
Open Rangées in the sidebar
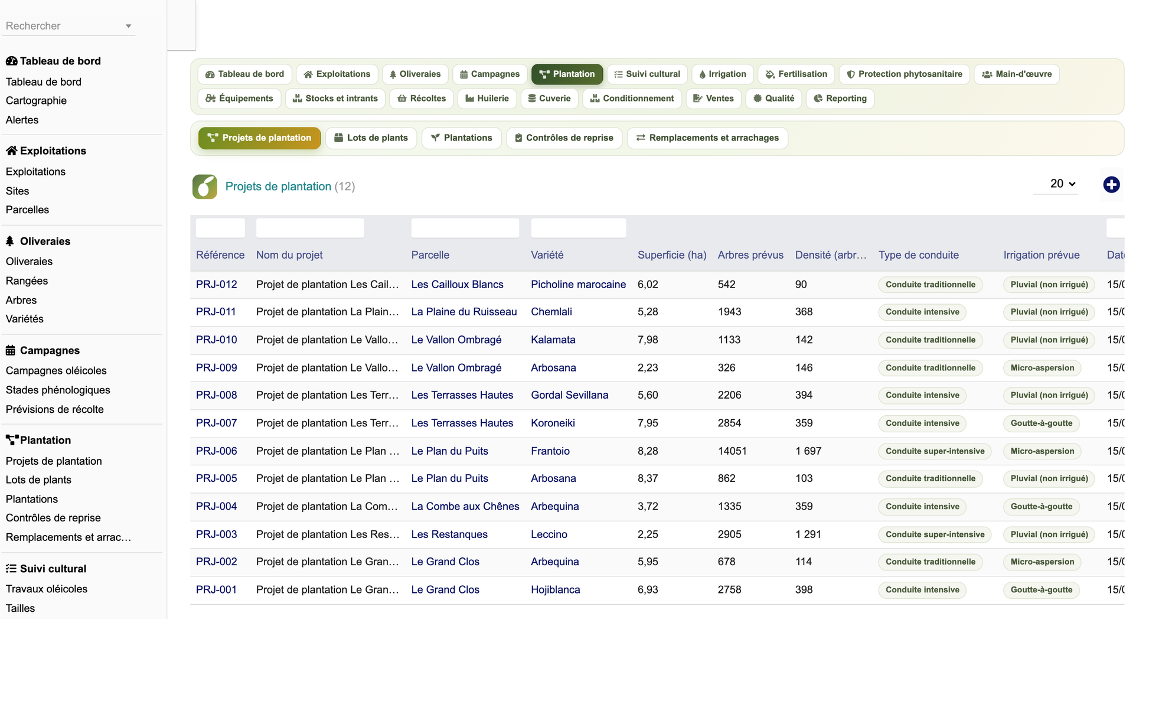[x=27, y=281]
